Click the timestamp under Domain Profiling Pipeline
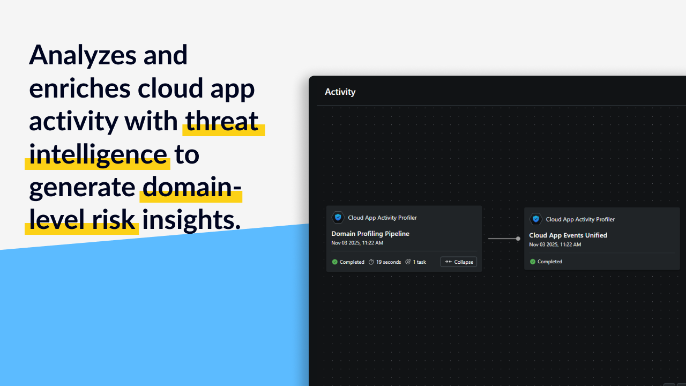This screenshot has width=686, height=386. click(357, 243)
